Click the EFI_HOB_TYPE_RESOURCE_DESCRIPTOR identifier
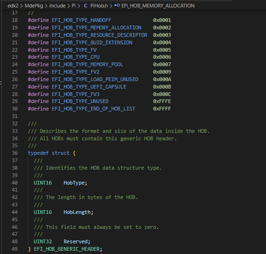 (x=100, y=35)
